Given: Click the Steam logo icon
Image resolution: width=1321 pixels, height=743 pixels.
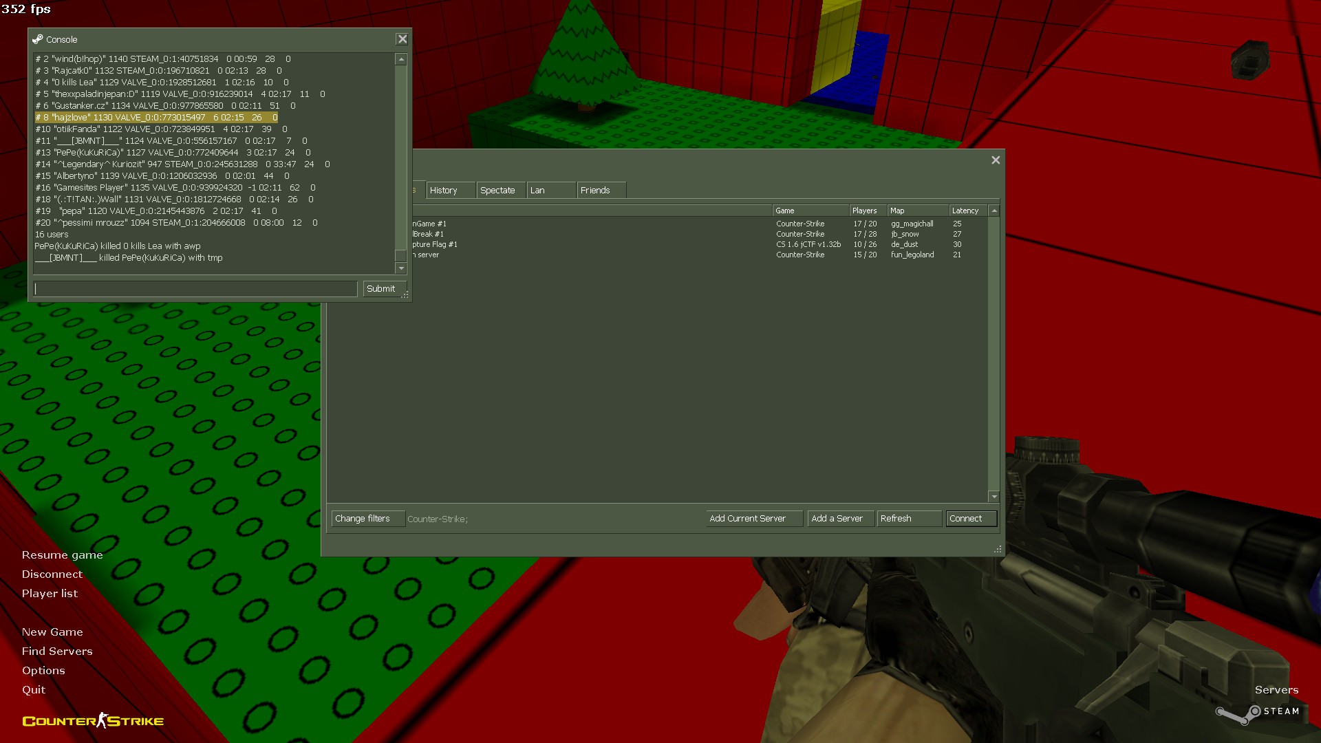Looking at the screenshot, I should tap(1237, 714).
